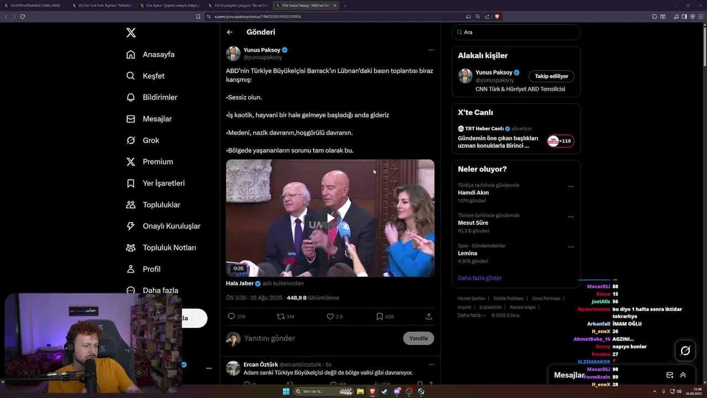
Task: Click Daha fazla göster under trends
Action: 479,278
